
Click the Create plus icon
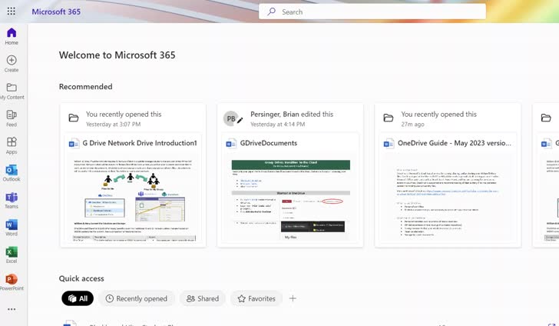click(12, 63)
